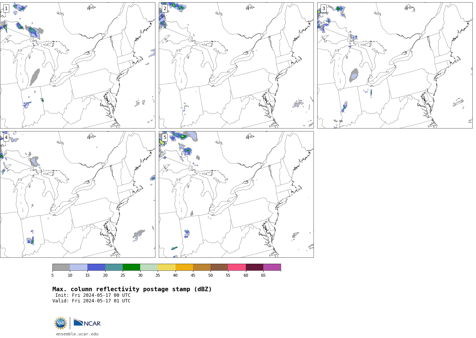The height and width of the screenshot is (338, 476).
Task: Select the brown 50-55 dBZ swatch
Action: (219, 267)
